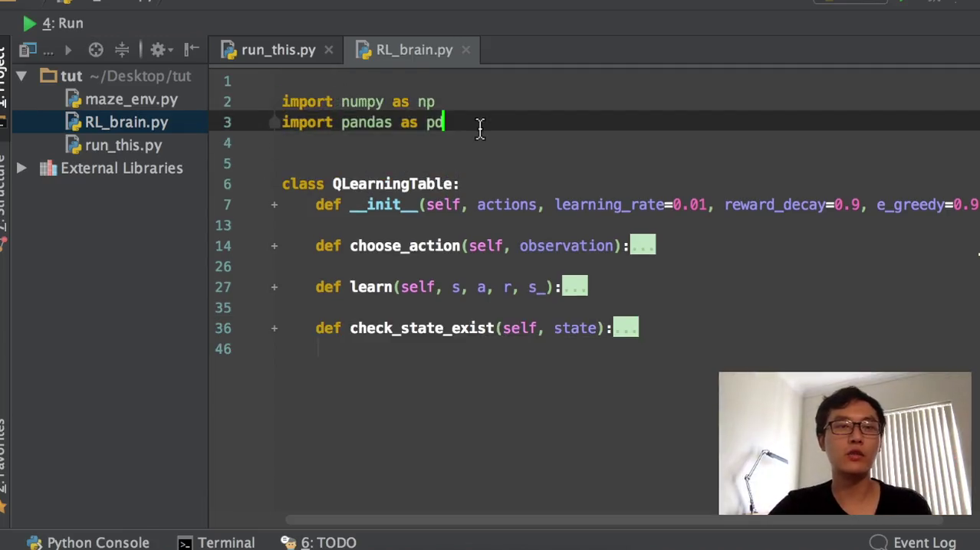Click the Terminal icon in bottom bar
Viewport: 980px width, 550px height.
(x=185, y=542)
